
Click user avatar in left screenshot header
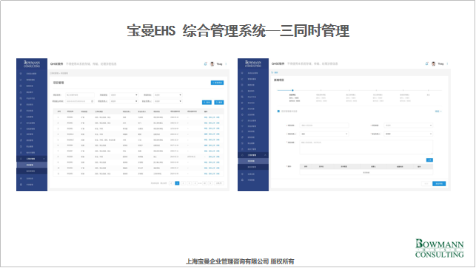pos(212,64)
